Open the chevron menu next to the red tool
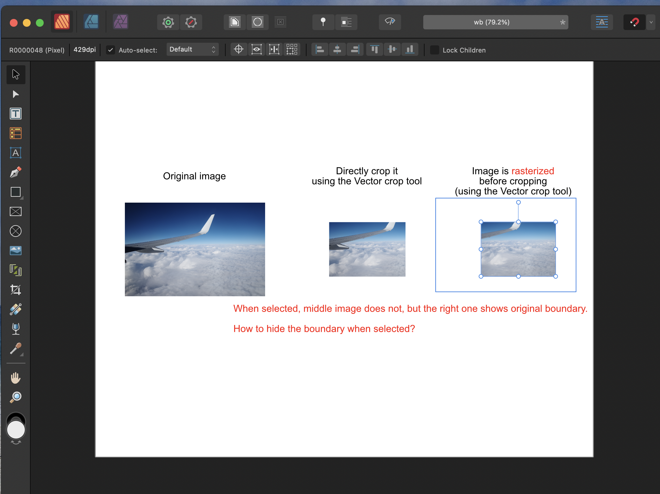660x494 pixels. pos(651,22)
